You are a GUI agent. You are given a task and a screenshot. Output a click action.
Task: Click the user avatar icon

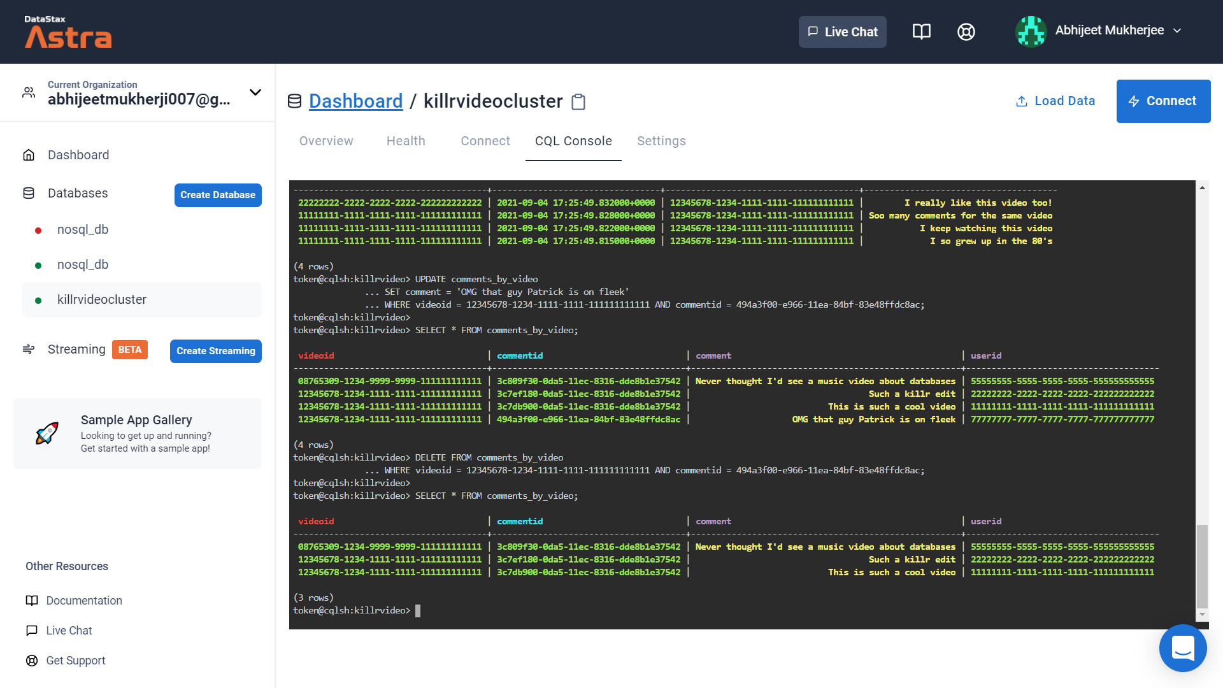(x=1030, y=31)
